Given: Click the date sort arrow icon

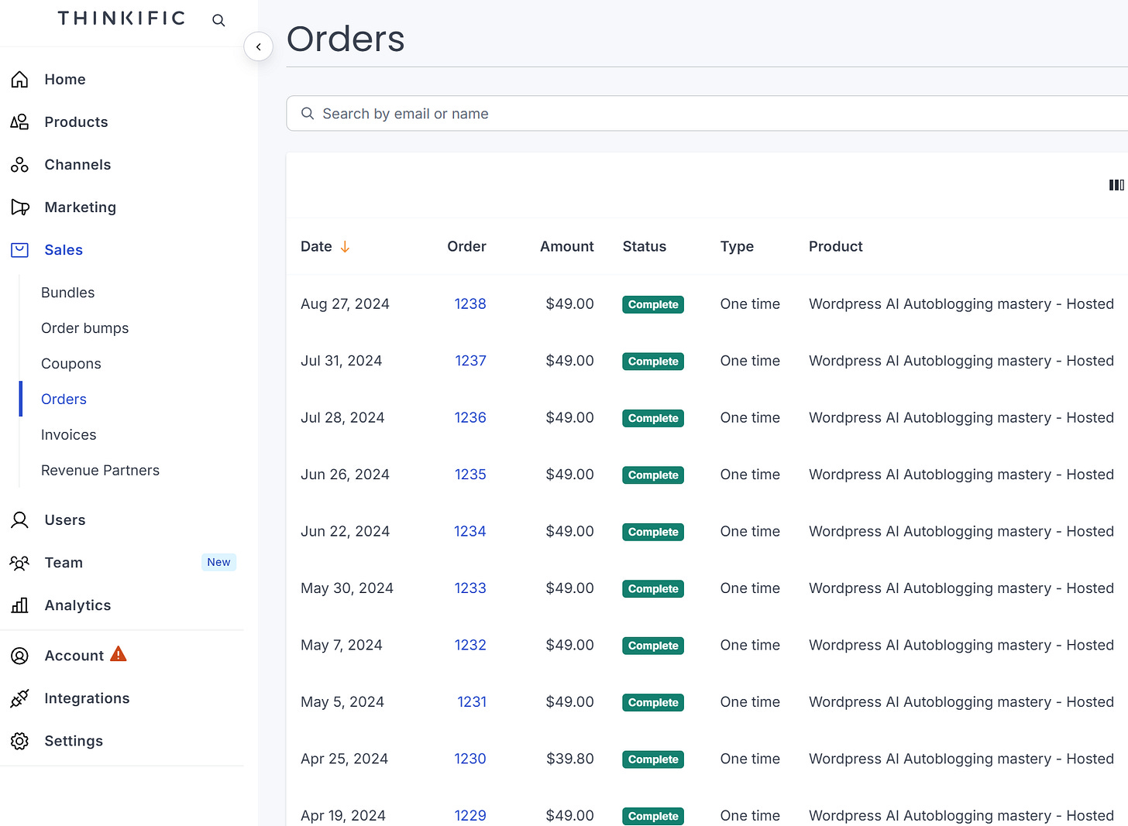Looking at the screenshot, I should coord(345,246).
